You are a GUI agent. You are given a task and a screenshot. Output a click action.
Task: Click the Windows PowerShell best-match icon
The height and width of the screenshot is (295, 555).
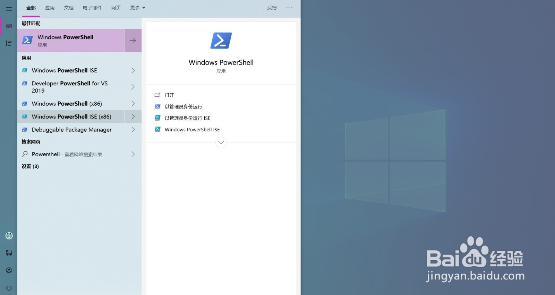(27, 40)
